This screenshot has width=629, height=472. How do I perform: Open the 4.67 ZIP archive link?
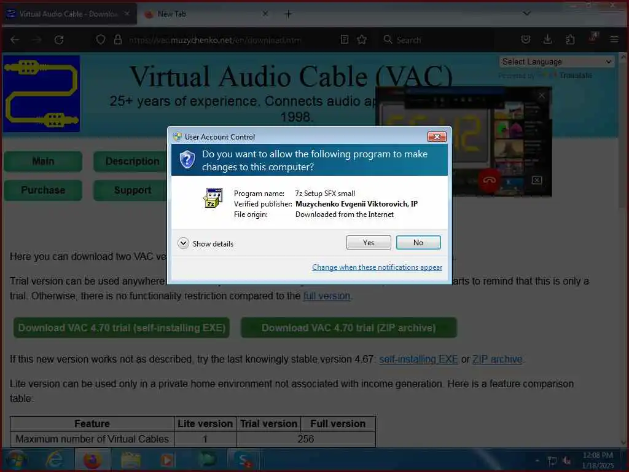497,359
